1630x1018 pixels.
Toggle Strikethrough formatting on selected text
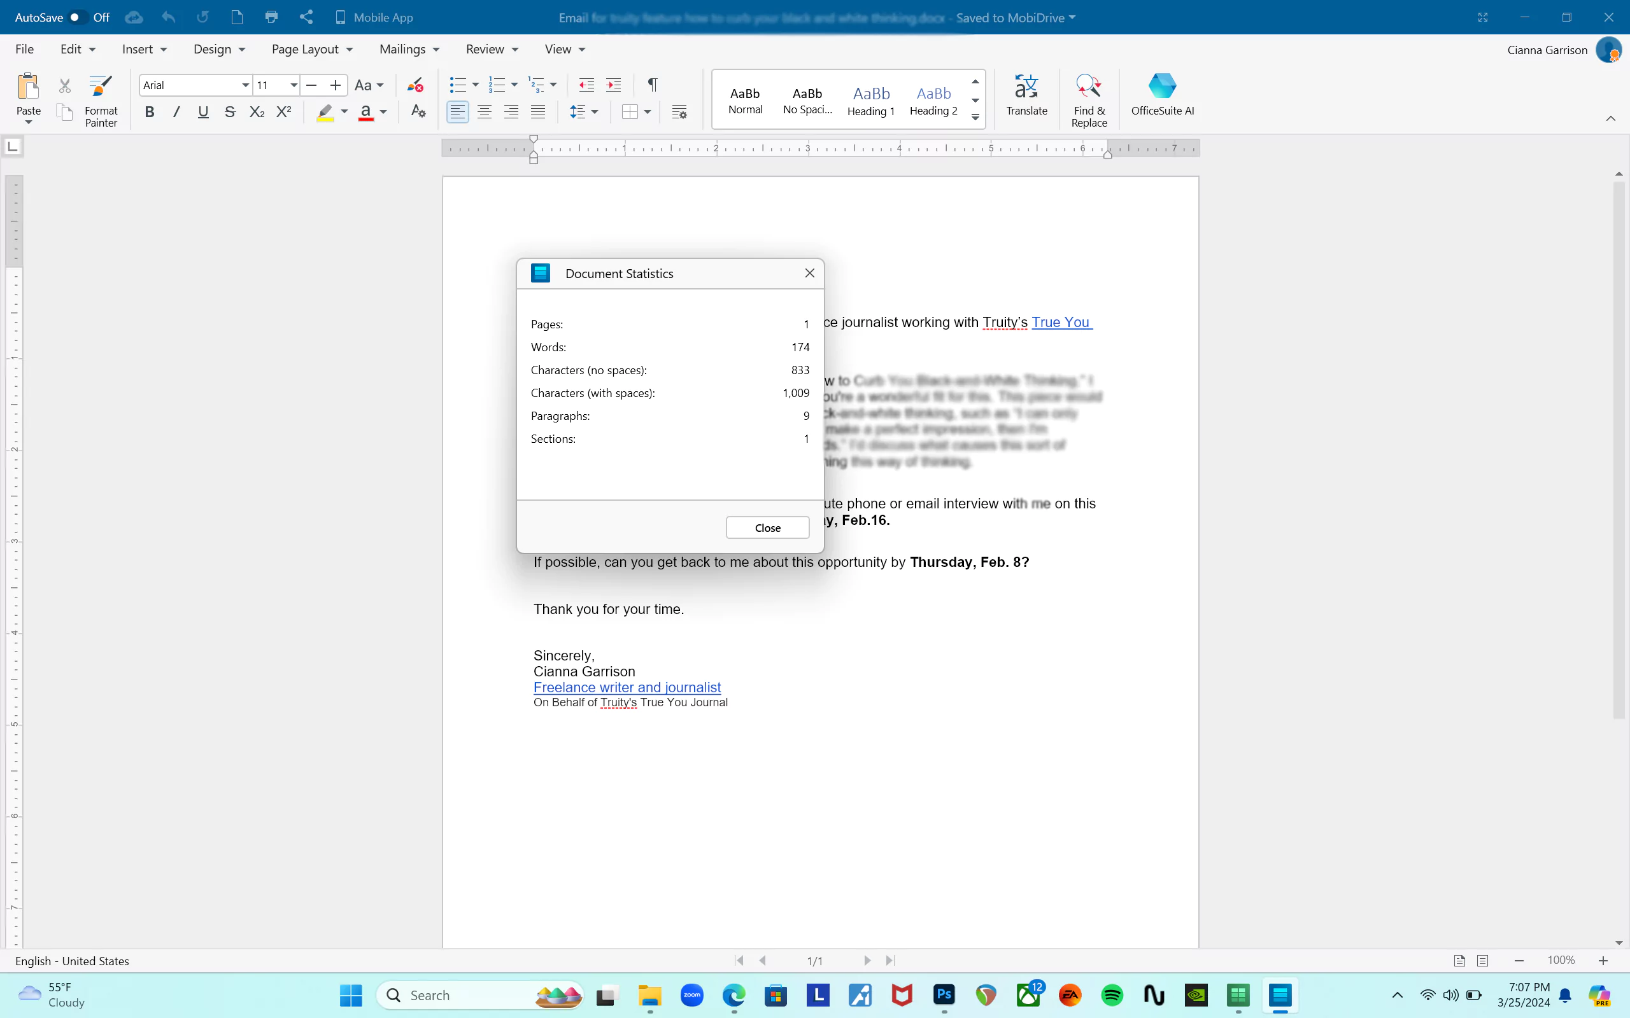(230, 111)
